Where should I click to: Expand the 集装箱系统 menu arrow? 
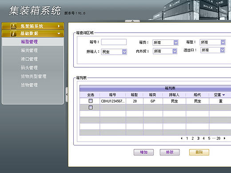pos(59,26)
